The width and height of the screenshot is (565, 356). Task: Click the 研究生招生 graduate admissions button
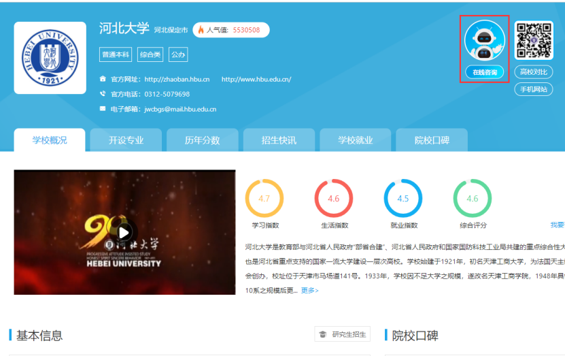point(343,334)
